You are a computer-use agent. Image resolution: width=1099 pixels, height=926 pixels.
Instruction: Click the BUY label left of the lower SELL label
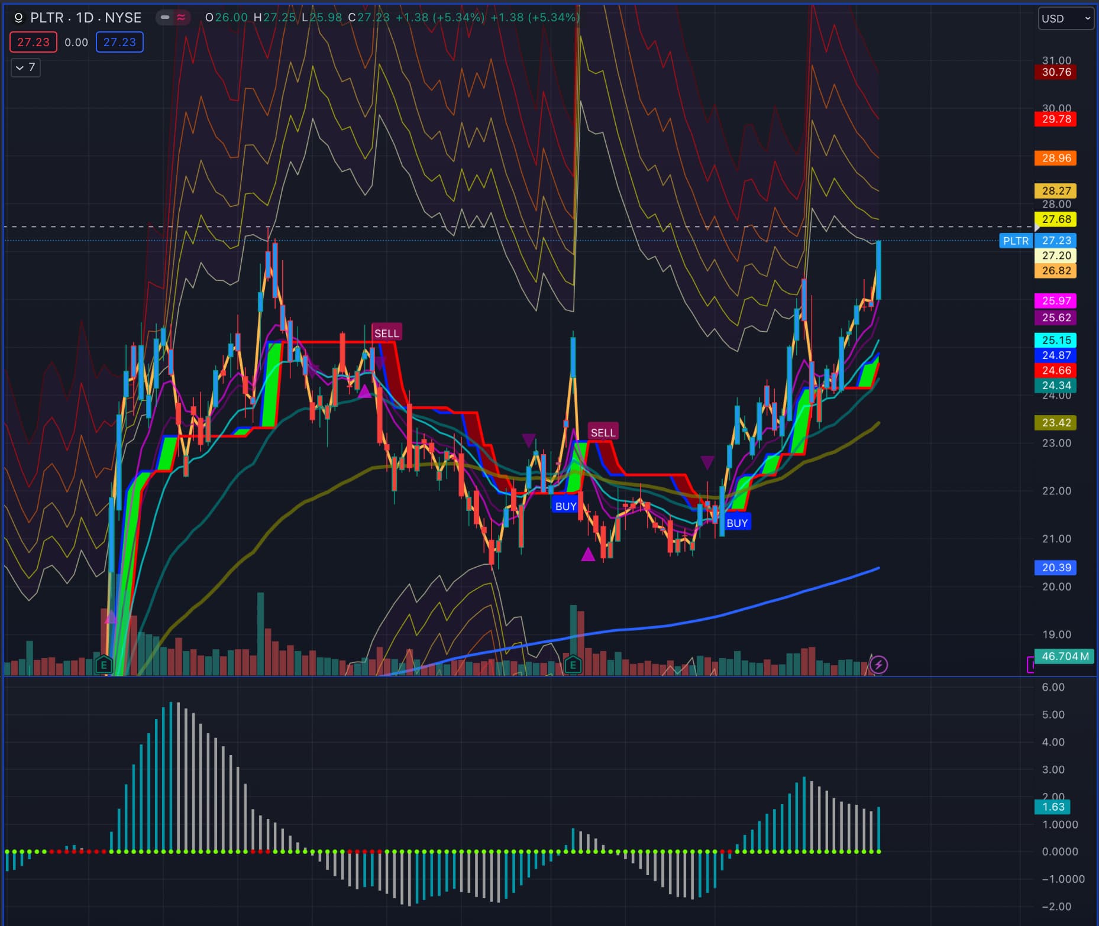[x=565, y=506]
